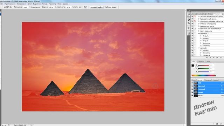This screenshot has width=224, height=126.
Task: Open the Изображение menu
Action: 22,4
